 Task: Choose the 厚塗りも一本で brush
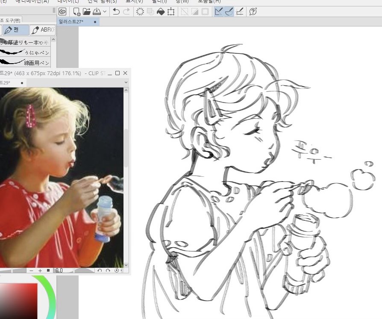pos(25,42)
